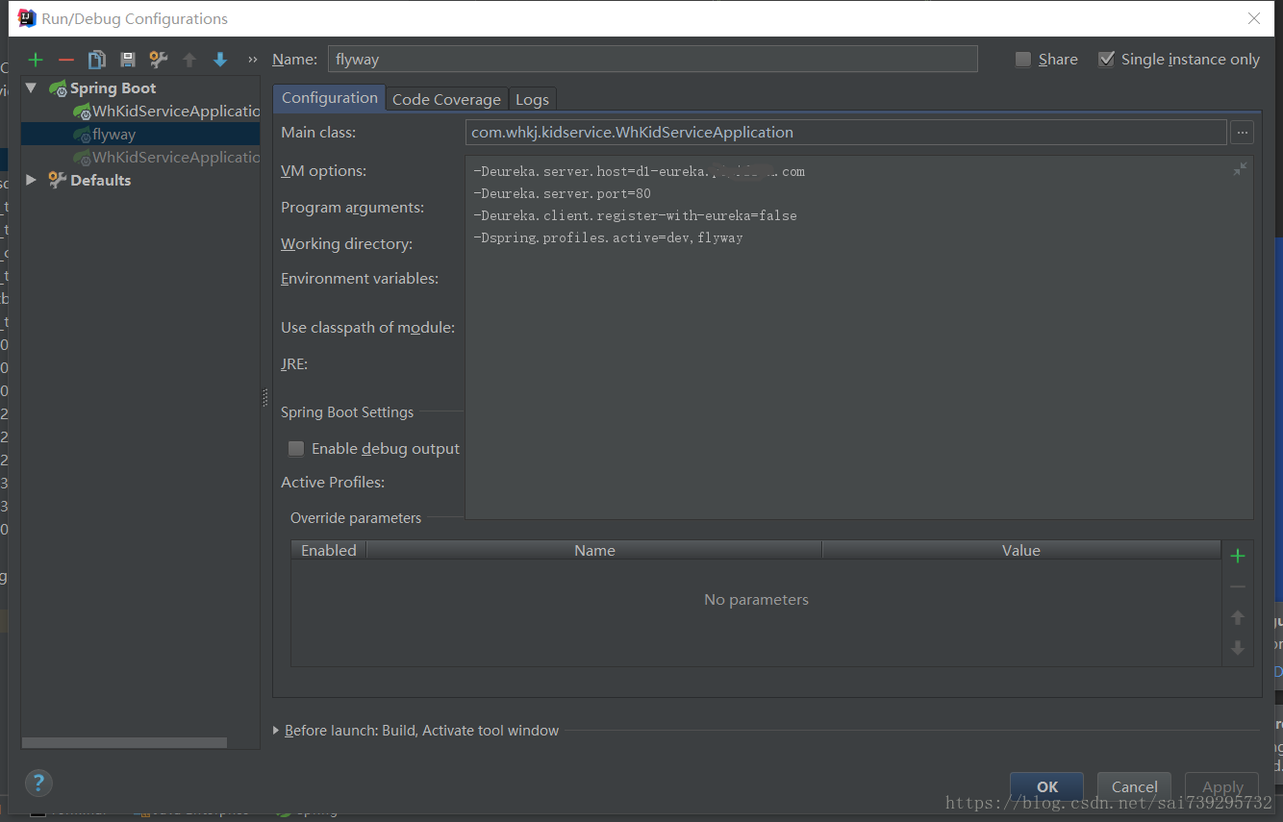This screenshot has width=1283, height=822.
Task: Click the Active Profiles label
Action: click(333, 482)
